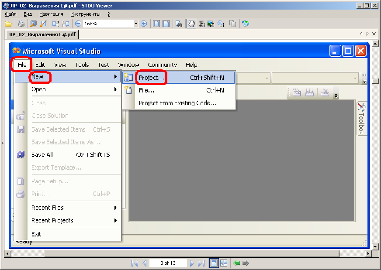
Task: Switch to single page view mode
Action: click(214, 263)
